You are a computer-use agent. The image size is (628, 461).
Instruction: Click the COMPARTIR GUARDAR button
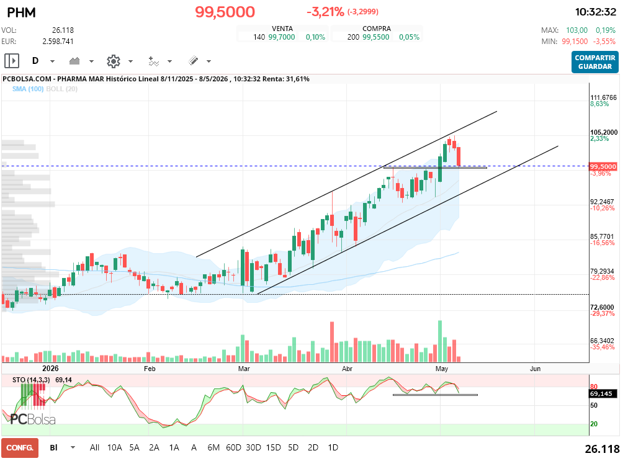(x=594, y=62)
